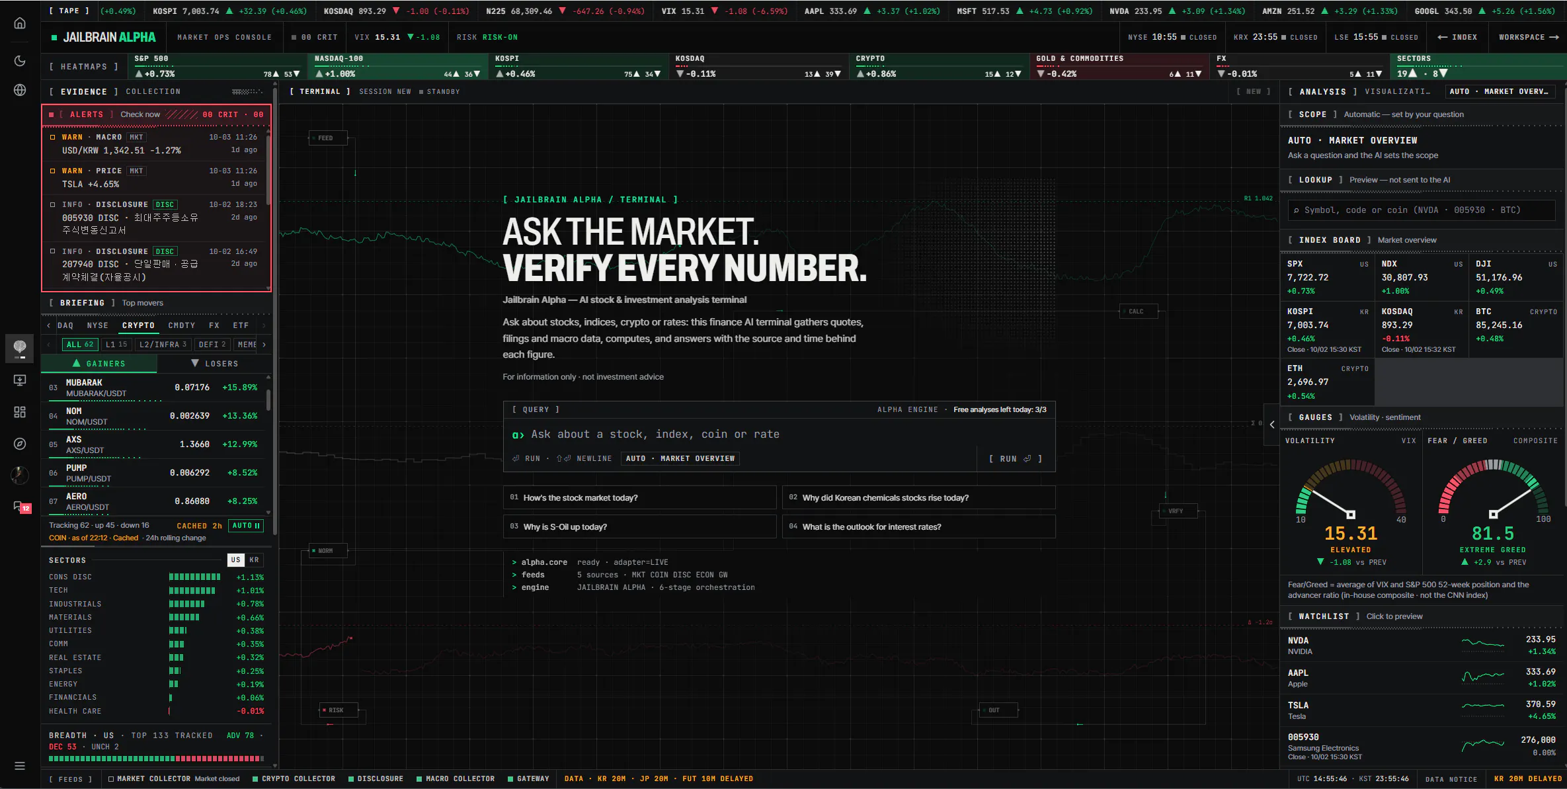Image resolution: width=1567 pixels, height=789 pixels.
Task: Tick the 005930 disclosure alert checkbox
Action: click(53, 205)
